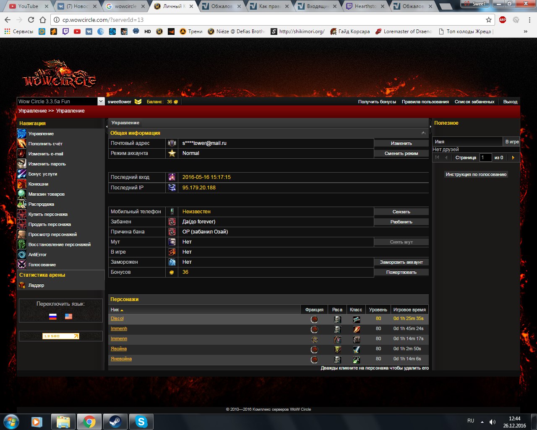This screenshot has height=430, width=537.
Task: Open the Список забаненных menu item
Action: click(x=474, y=102)
